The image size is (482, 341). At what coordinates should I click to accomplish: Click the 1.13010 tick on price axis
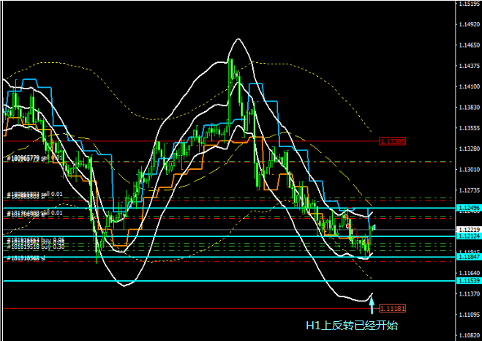click(468, 169)
